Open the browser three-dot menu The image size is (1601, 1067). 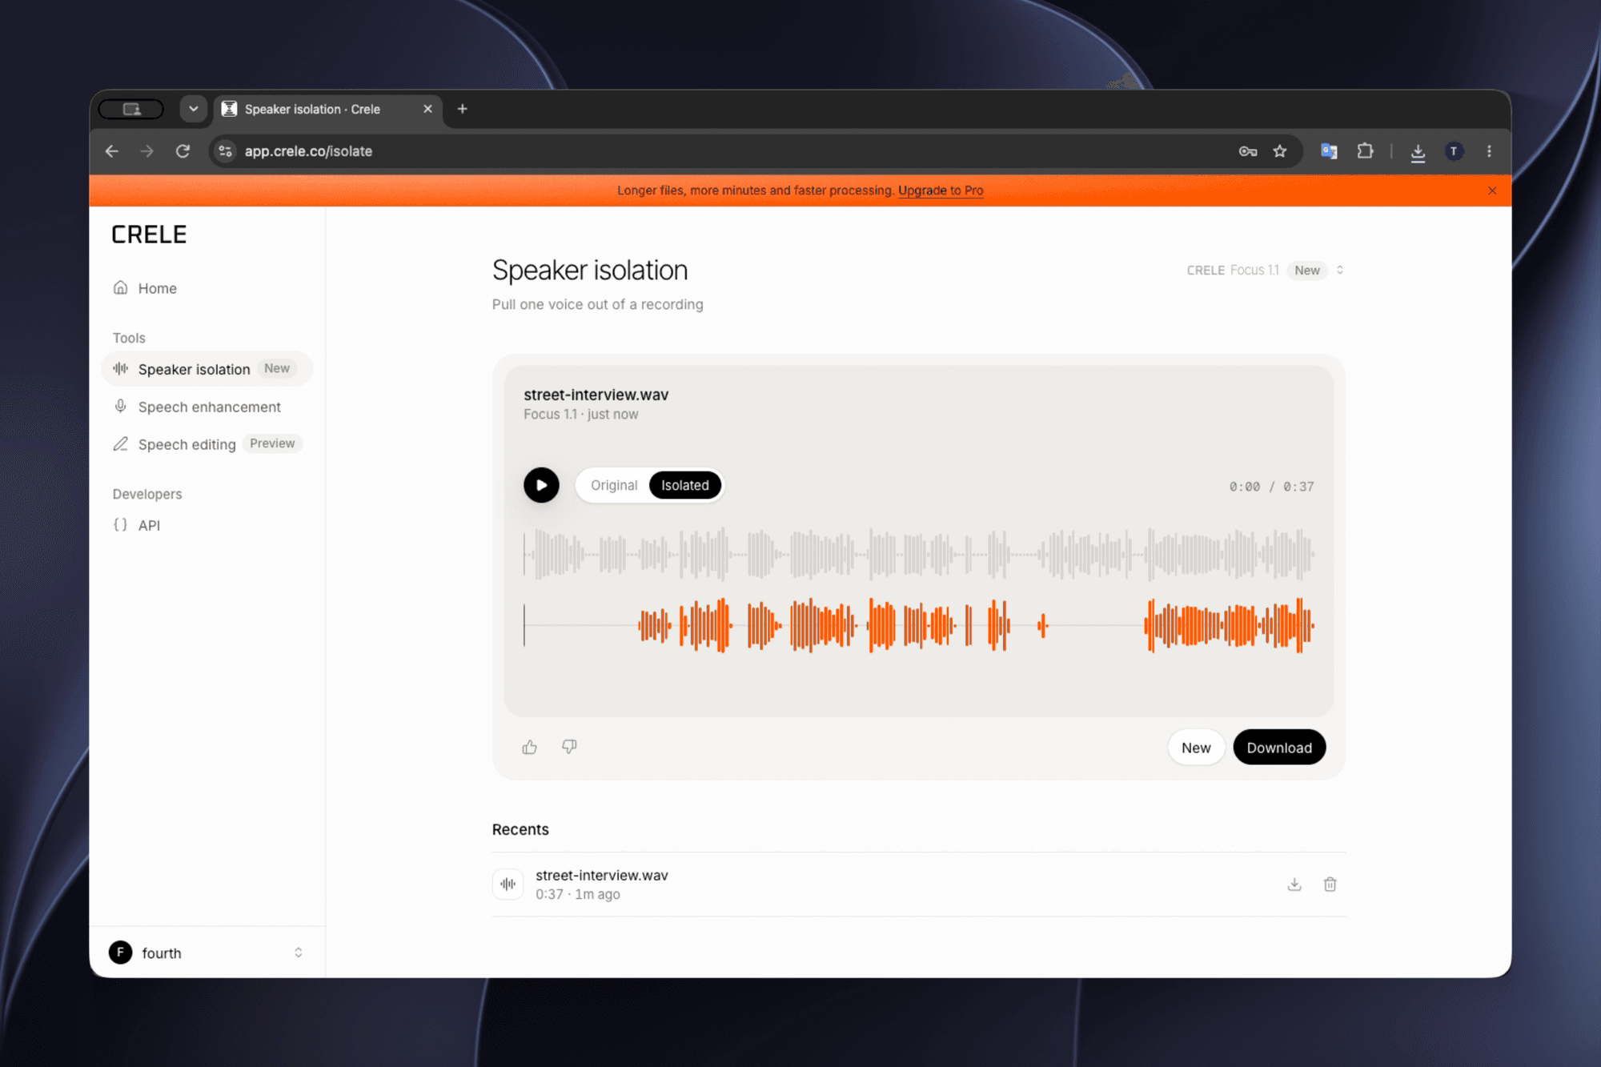pos(1489,151)
